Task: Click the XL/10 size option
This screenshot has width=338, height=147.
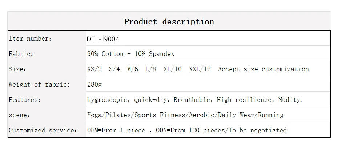Action: point(172,69)
